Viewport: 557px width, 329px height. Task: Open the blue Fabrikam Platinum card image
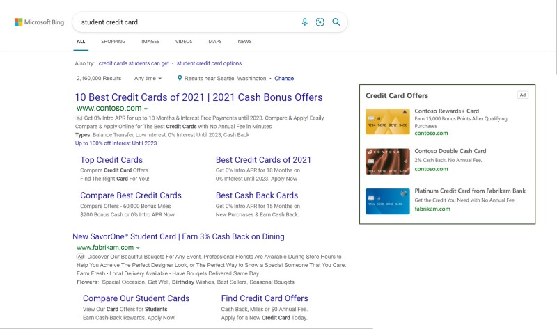click(388, 201)
